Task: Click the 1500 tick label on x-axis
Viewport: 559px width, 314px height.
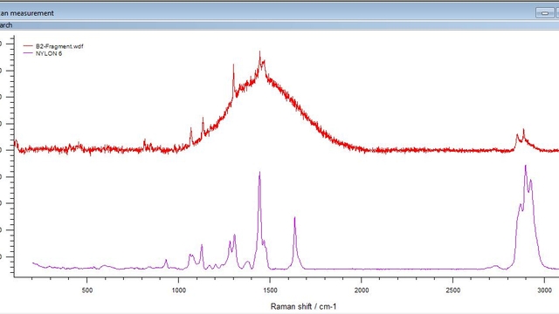Action: tap(270, 290)
